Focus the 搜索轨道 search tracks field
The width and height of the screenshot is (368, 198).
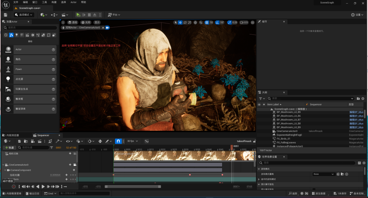33,148
